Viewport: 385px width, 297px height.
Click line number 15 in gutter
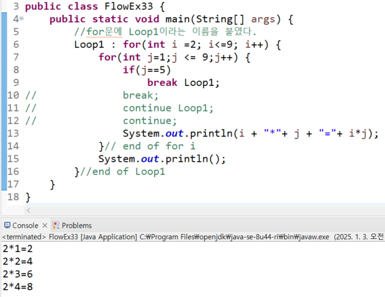[14, 159]
